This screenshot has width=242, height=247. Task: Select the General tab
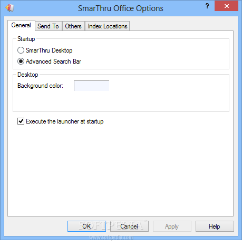[x=21, y=25]
